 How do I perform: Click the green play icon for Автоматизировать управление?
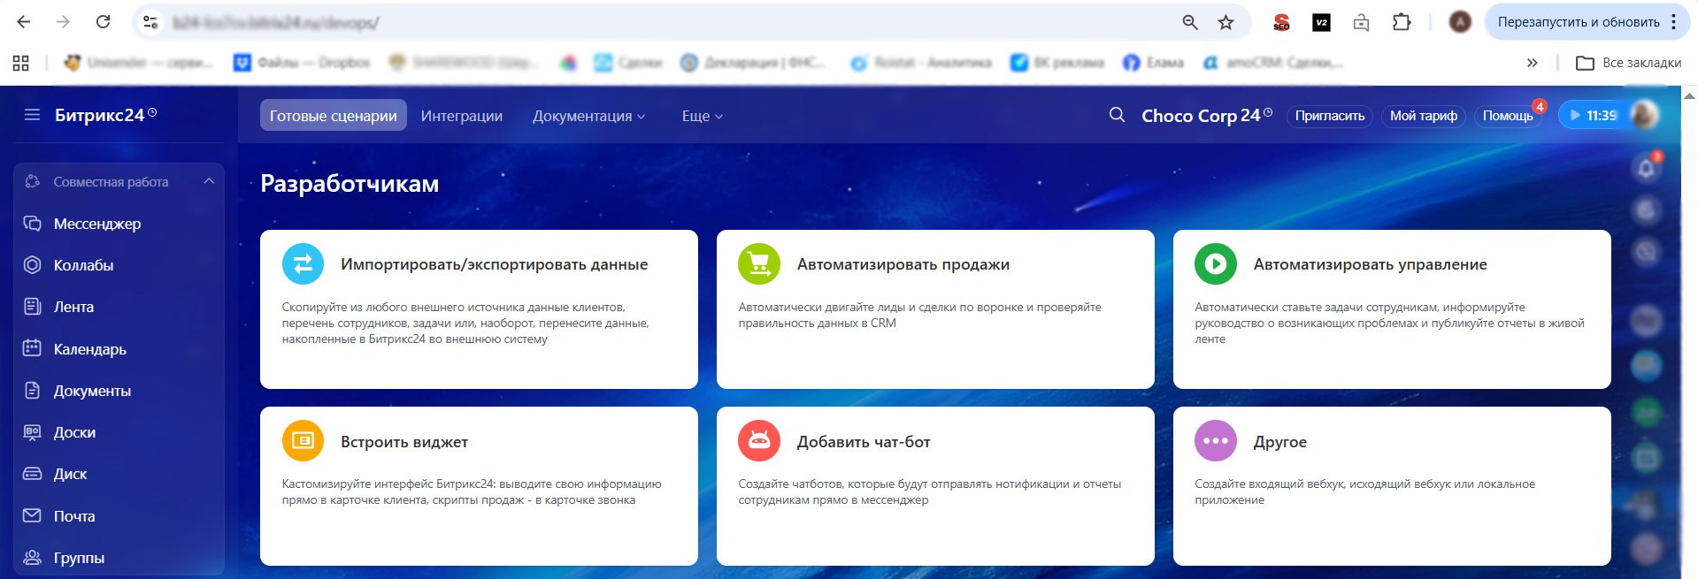click(x=1216, y=264)
